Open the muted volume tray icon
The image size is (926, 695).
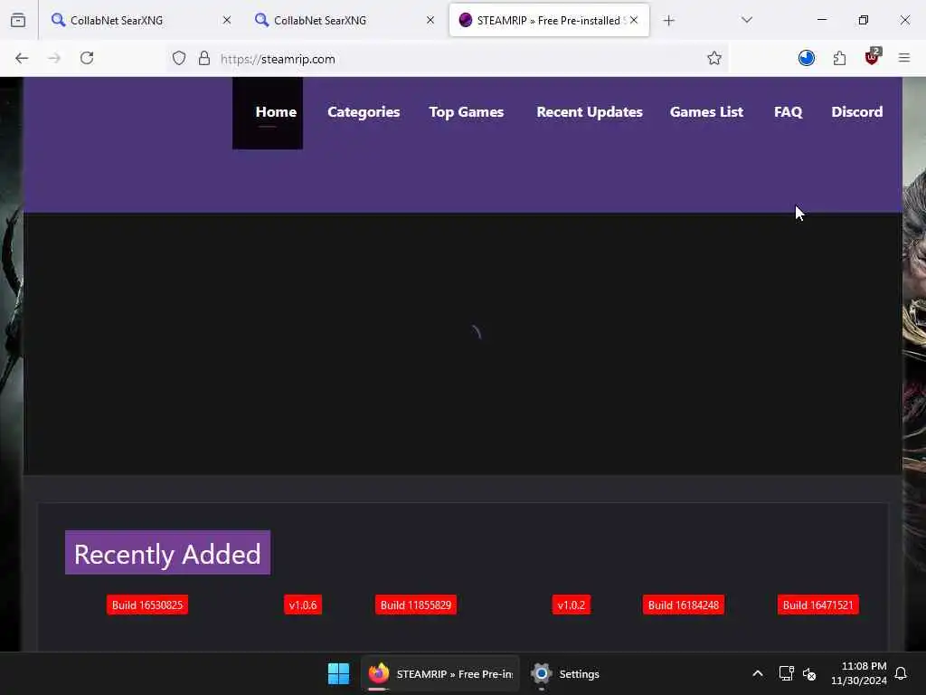tap(809, 673)
